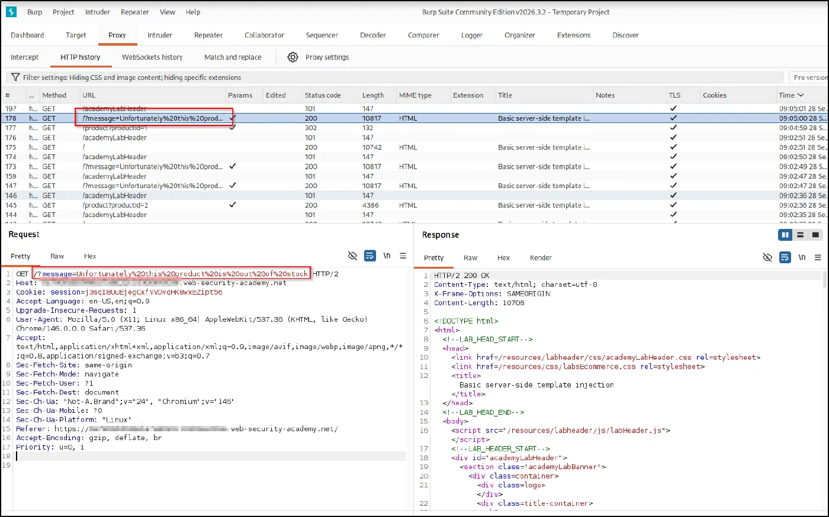Switch to tabbed request/response layout
829x517 pixels.
coord(815,235)
